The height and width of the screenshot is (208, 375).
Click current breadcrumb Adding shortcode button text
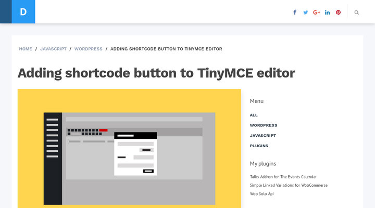[166, 49]
